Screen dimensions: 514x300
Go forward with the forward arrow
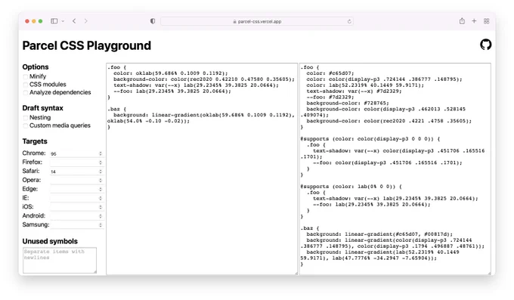86,21
